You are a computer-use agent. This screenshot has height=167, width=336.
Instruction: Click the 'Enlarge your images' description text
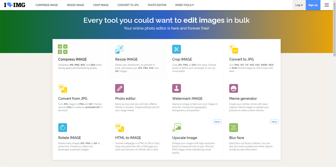tap(194, 148)
